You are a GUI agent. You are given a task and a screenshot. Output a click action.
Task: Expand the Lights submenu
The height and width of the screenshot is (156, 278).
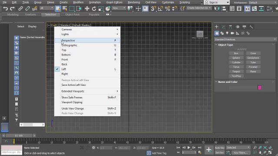[87, 34]
